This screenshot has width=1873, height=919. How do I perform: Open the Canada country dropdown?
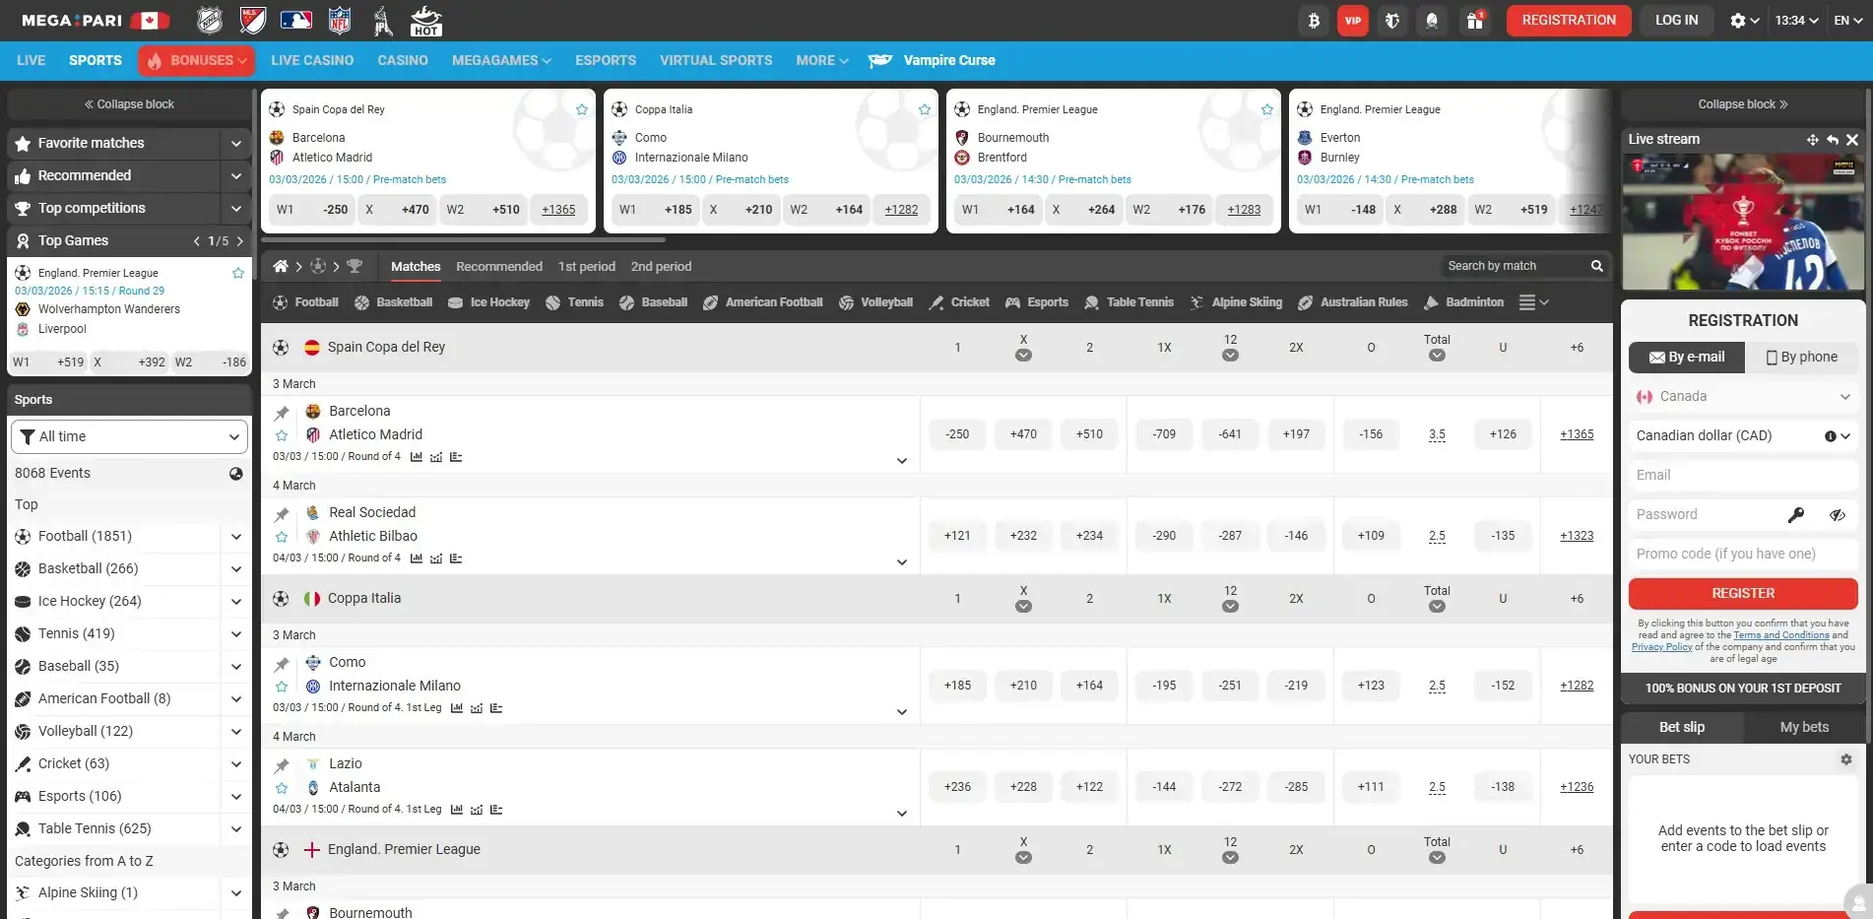click(x=1743, y=396)
